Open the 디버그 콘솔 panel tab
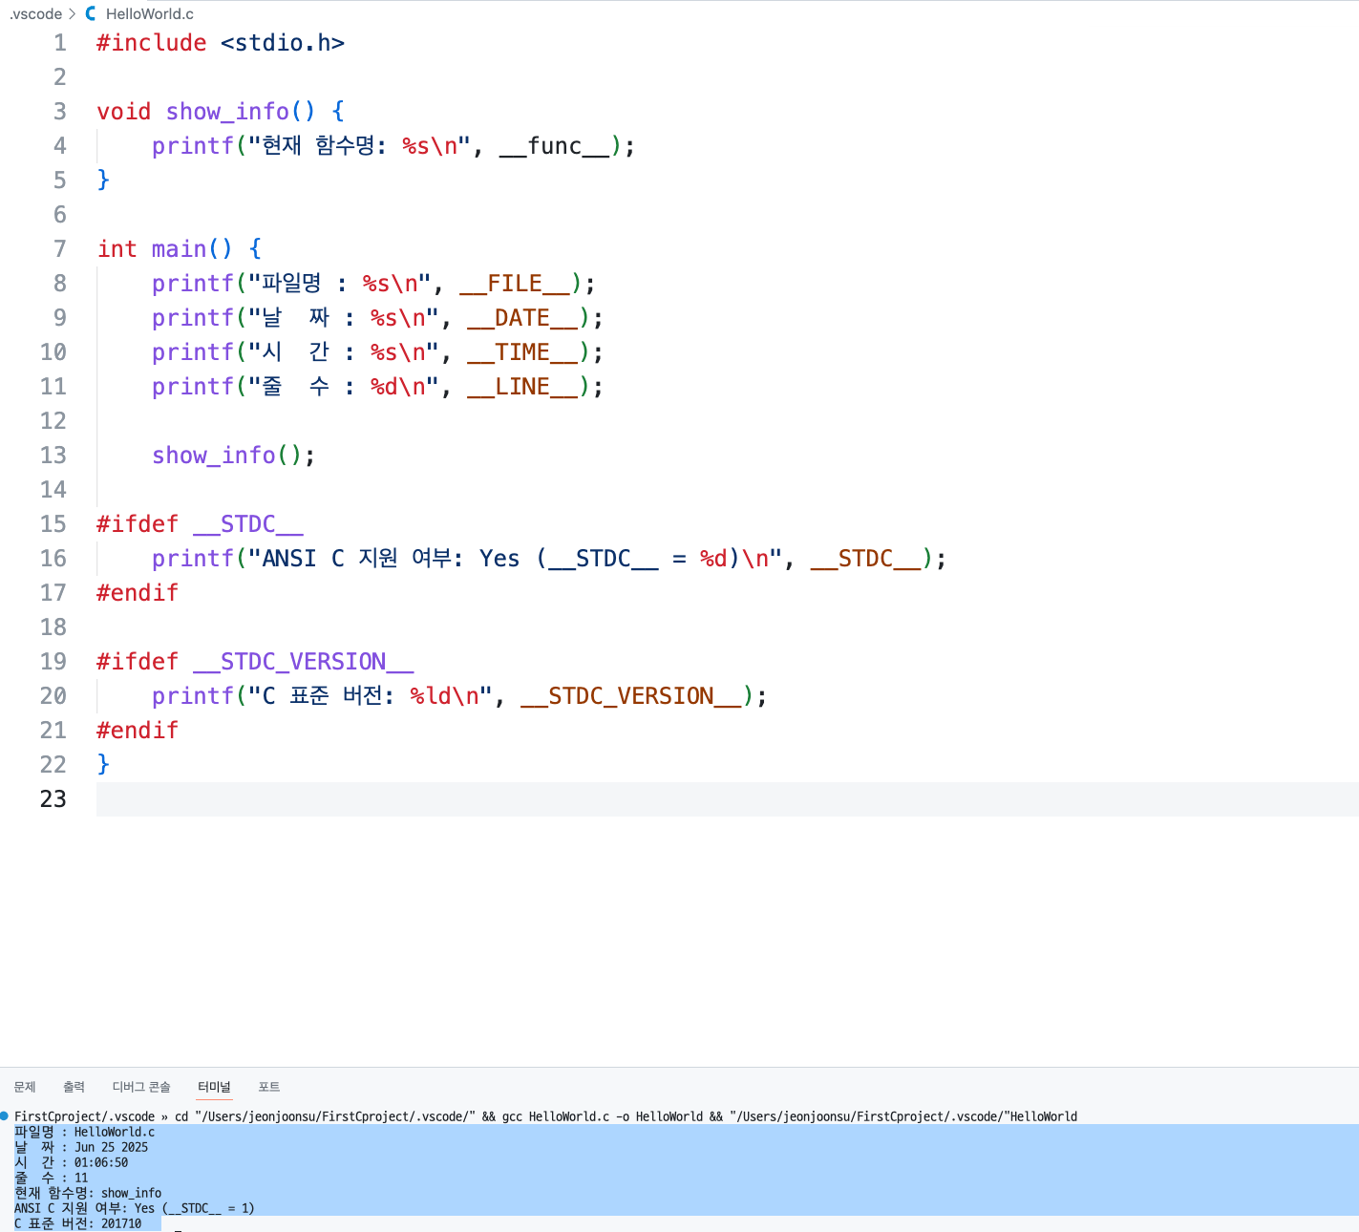This screenshot has width=1359, height=1232. click(x=141, y=1087)
